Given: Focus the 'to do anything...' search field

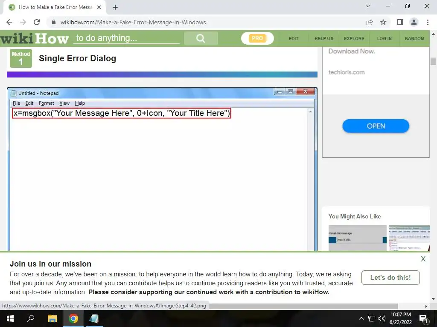Looking at the screenshot, I should (126, 38).
